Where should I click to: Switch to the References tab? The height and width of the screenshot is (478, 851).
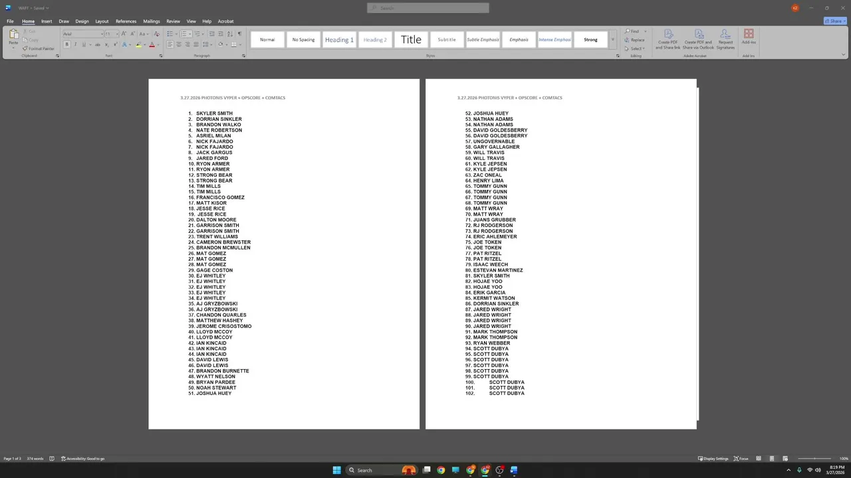126,21
